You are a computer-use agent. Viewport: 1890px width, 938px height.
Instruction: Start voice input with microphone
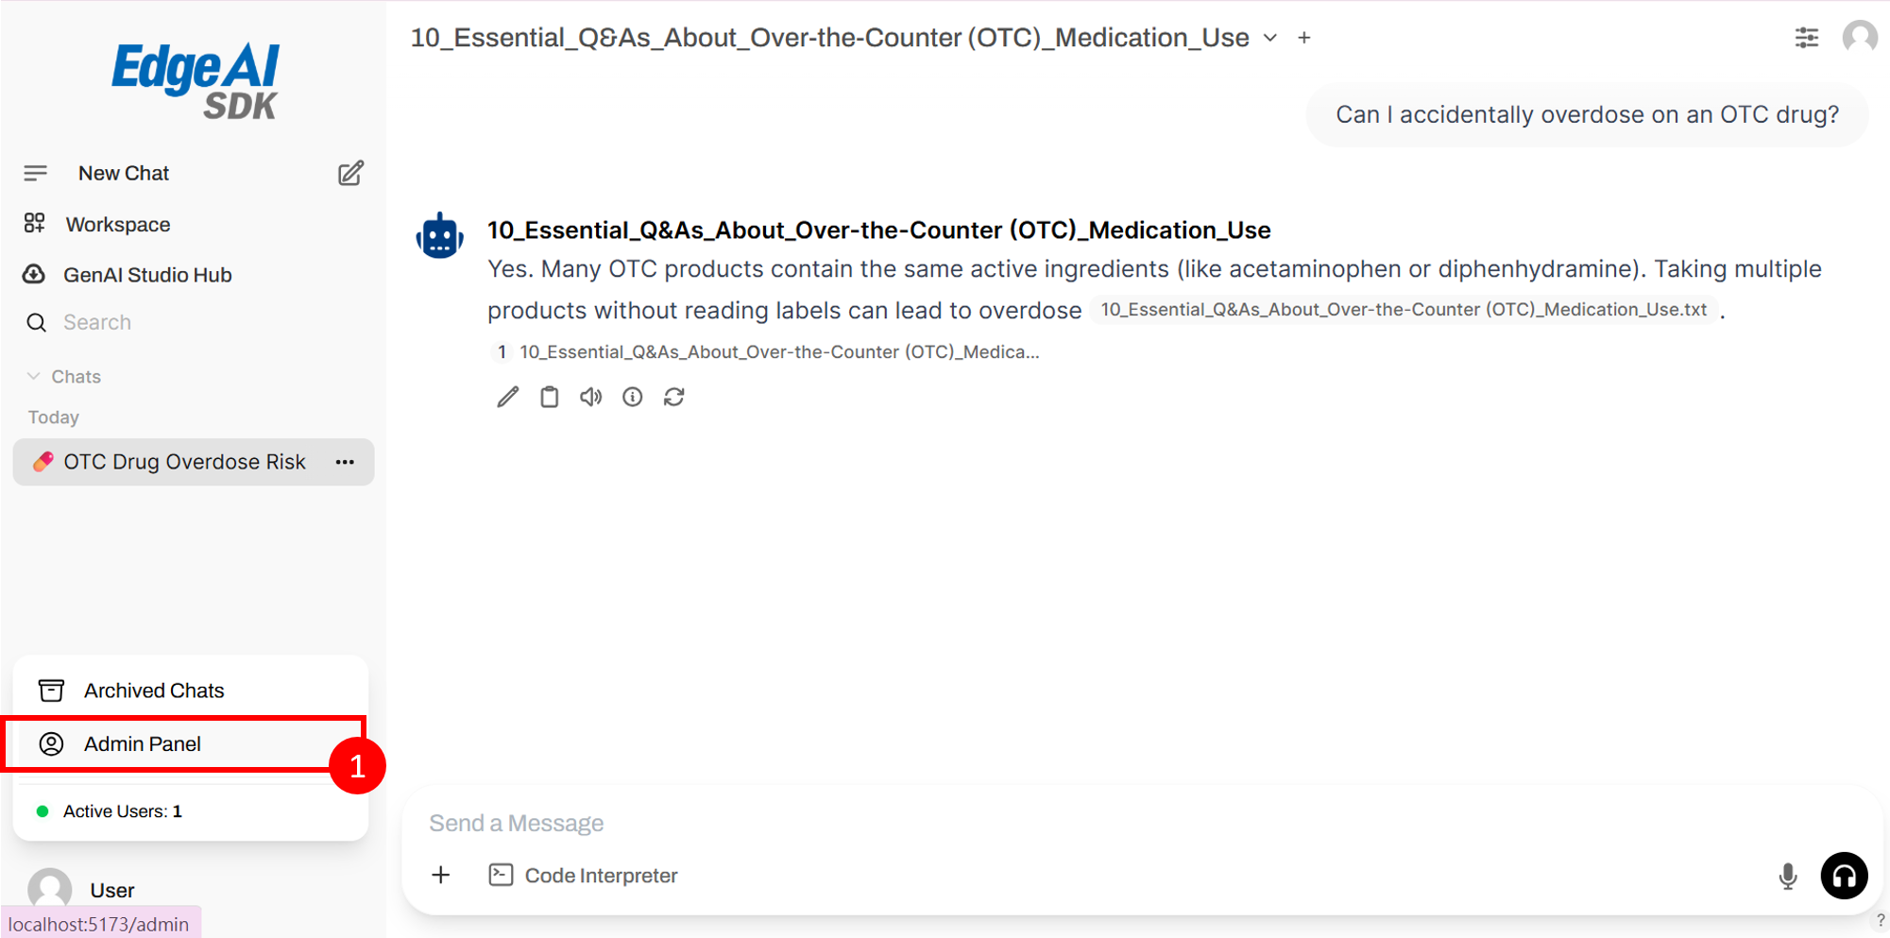(x=1787, y=876)
